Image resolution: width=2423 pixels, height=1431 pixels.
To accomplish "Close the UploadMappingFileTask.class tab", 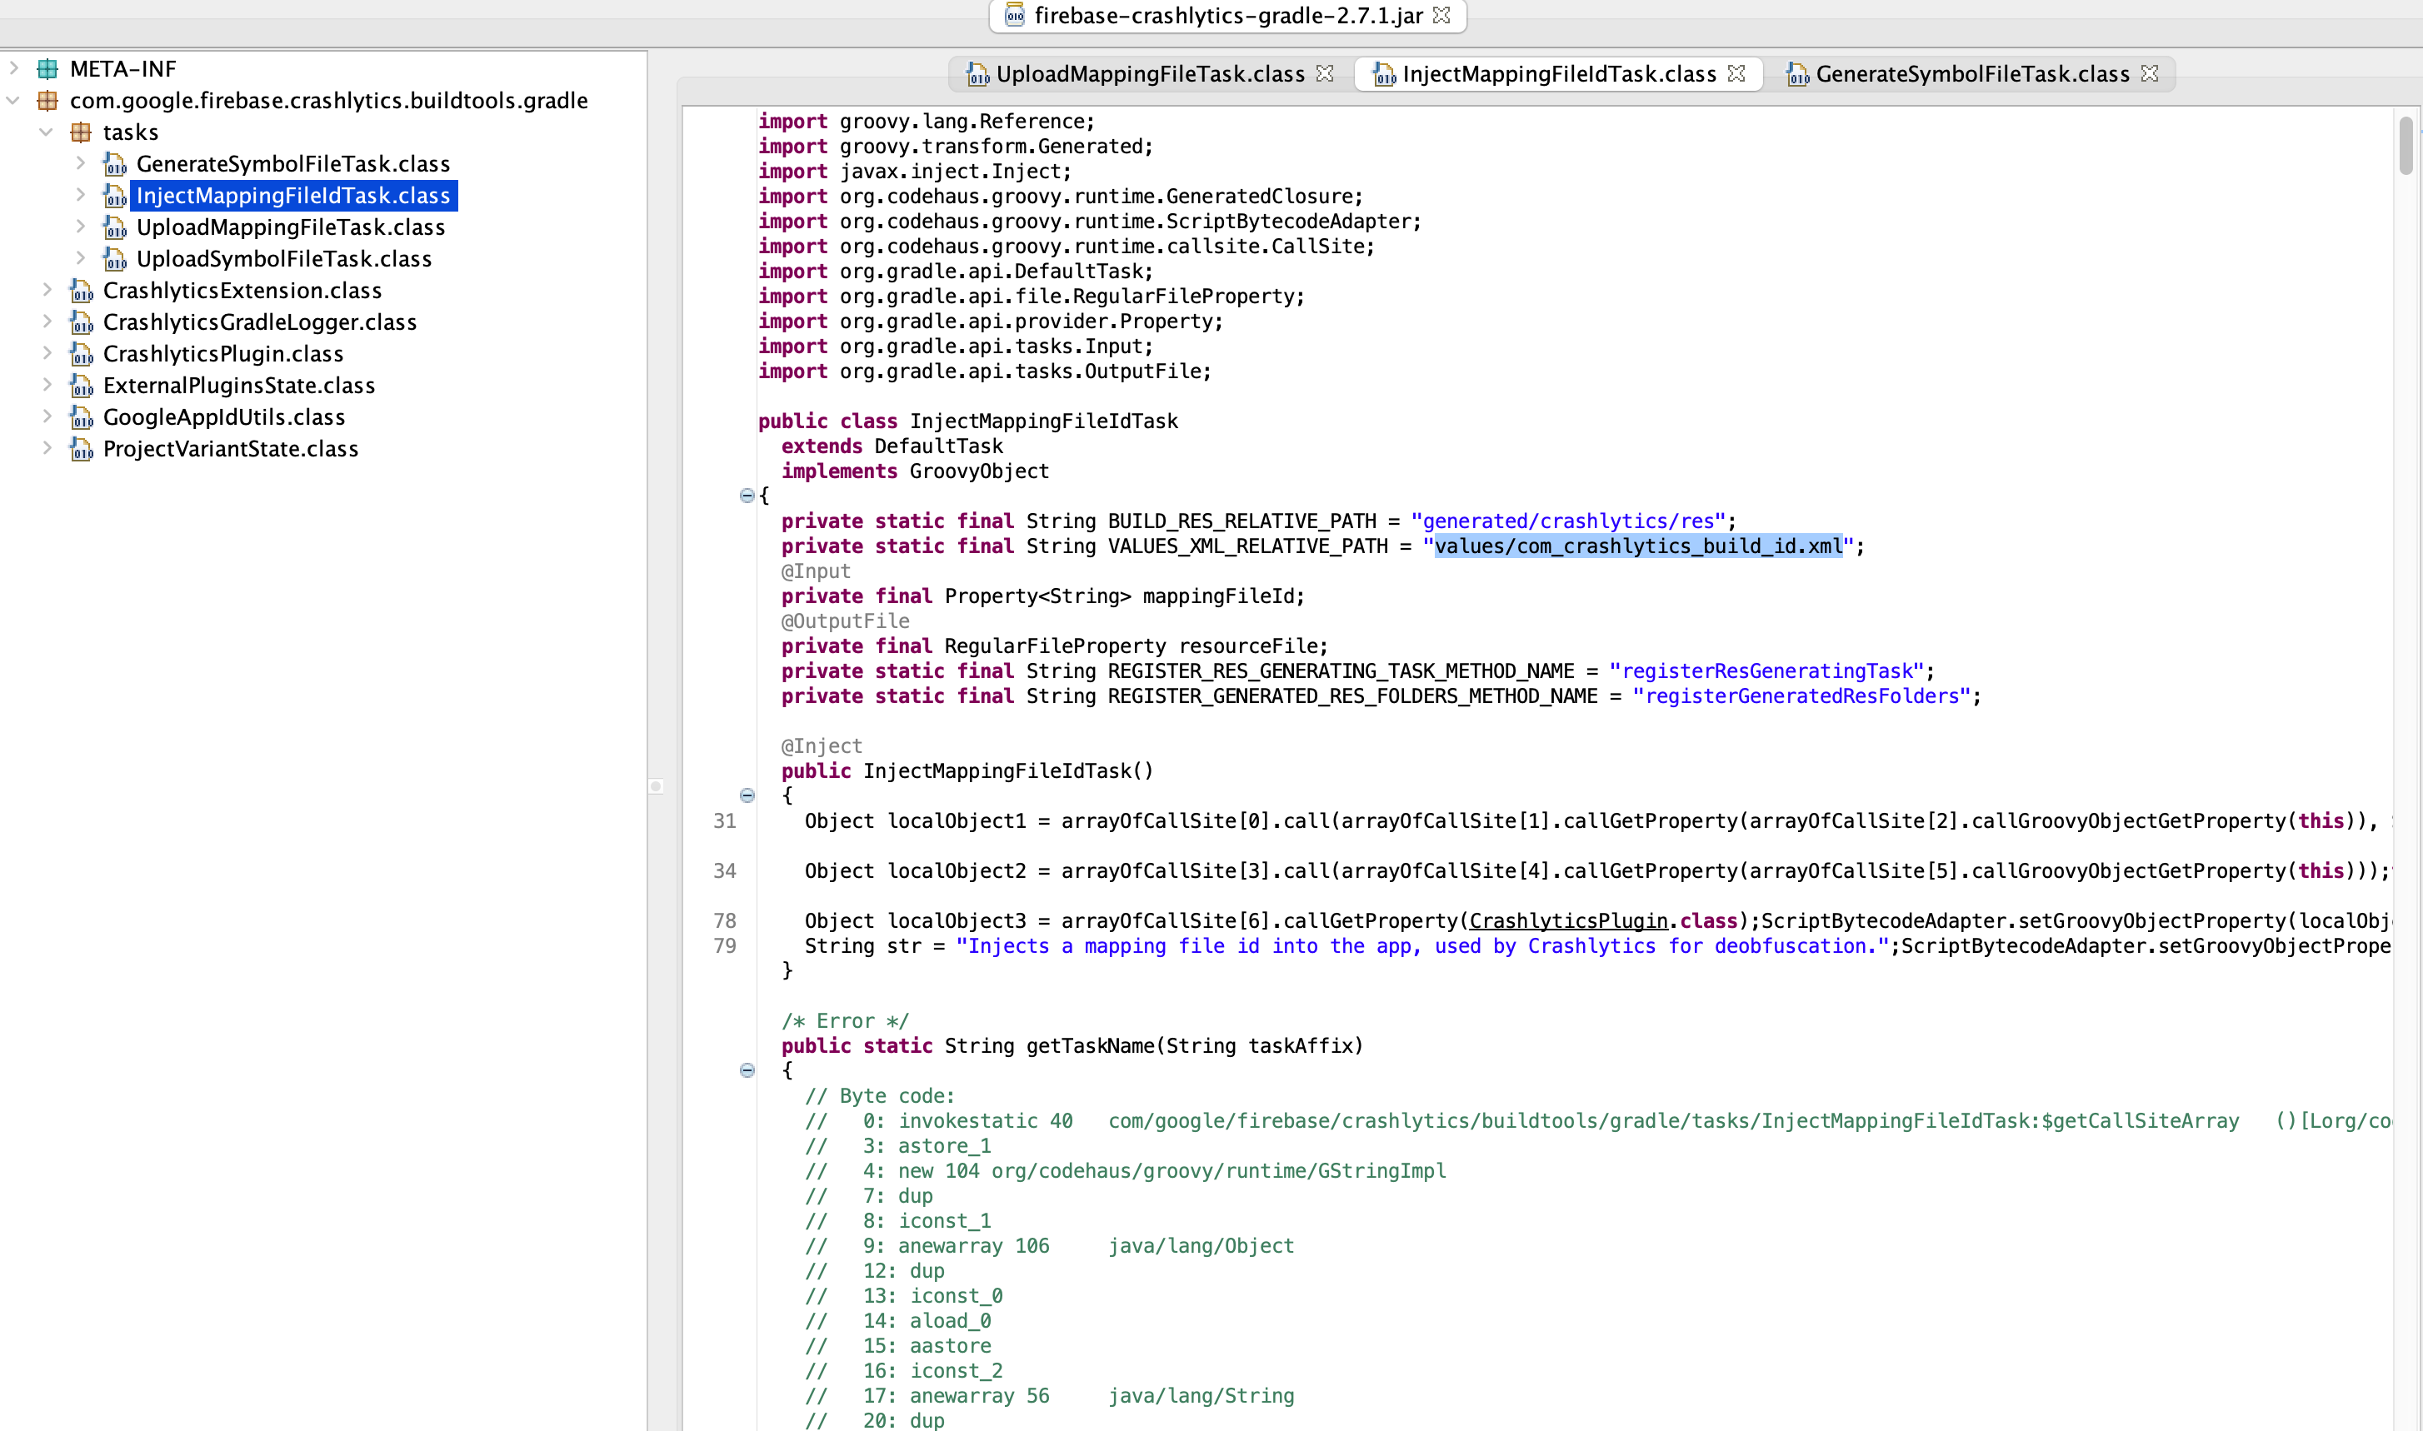I will (1326, 74).
